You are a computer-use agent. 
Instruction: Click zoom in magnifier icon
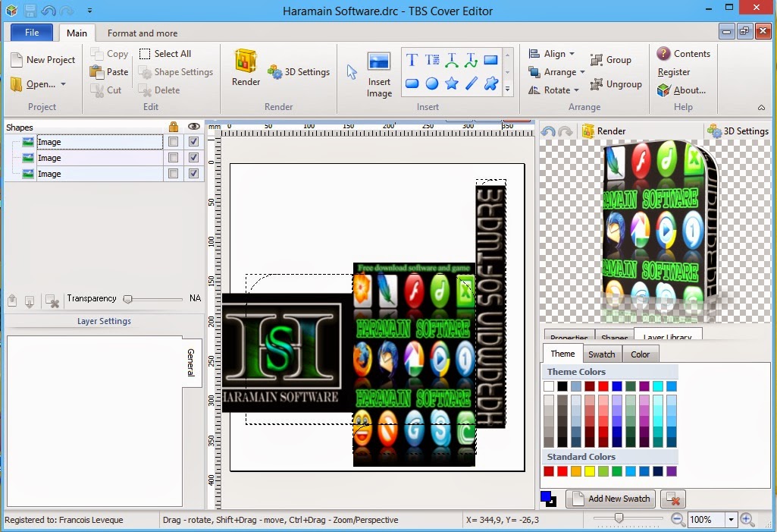(x=747, y=520)
